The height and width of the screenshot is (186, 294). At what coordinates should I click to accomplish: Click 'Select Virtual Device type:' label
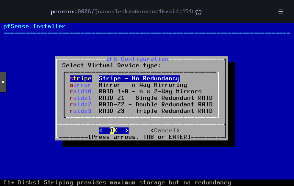[x=112, y=65]
